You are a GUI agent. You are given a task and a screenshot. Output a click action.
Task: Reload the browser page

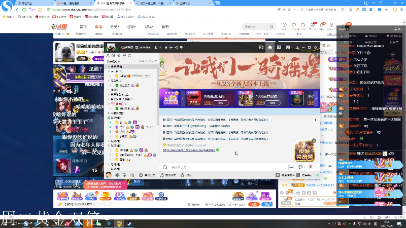tap(24, 10)
